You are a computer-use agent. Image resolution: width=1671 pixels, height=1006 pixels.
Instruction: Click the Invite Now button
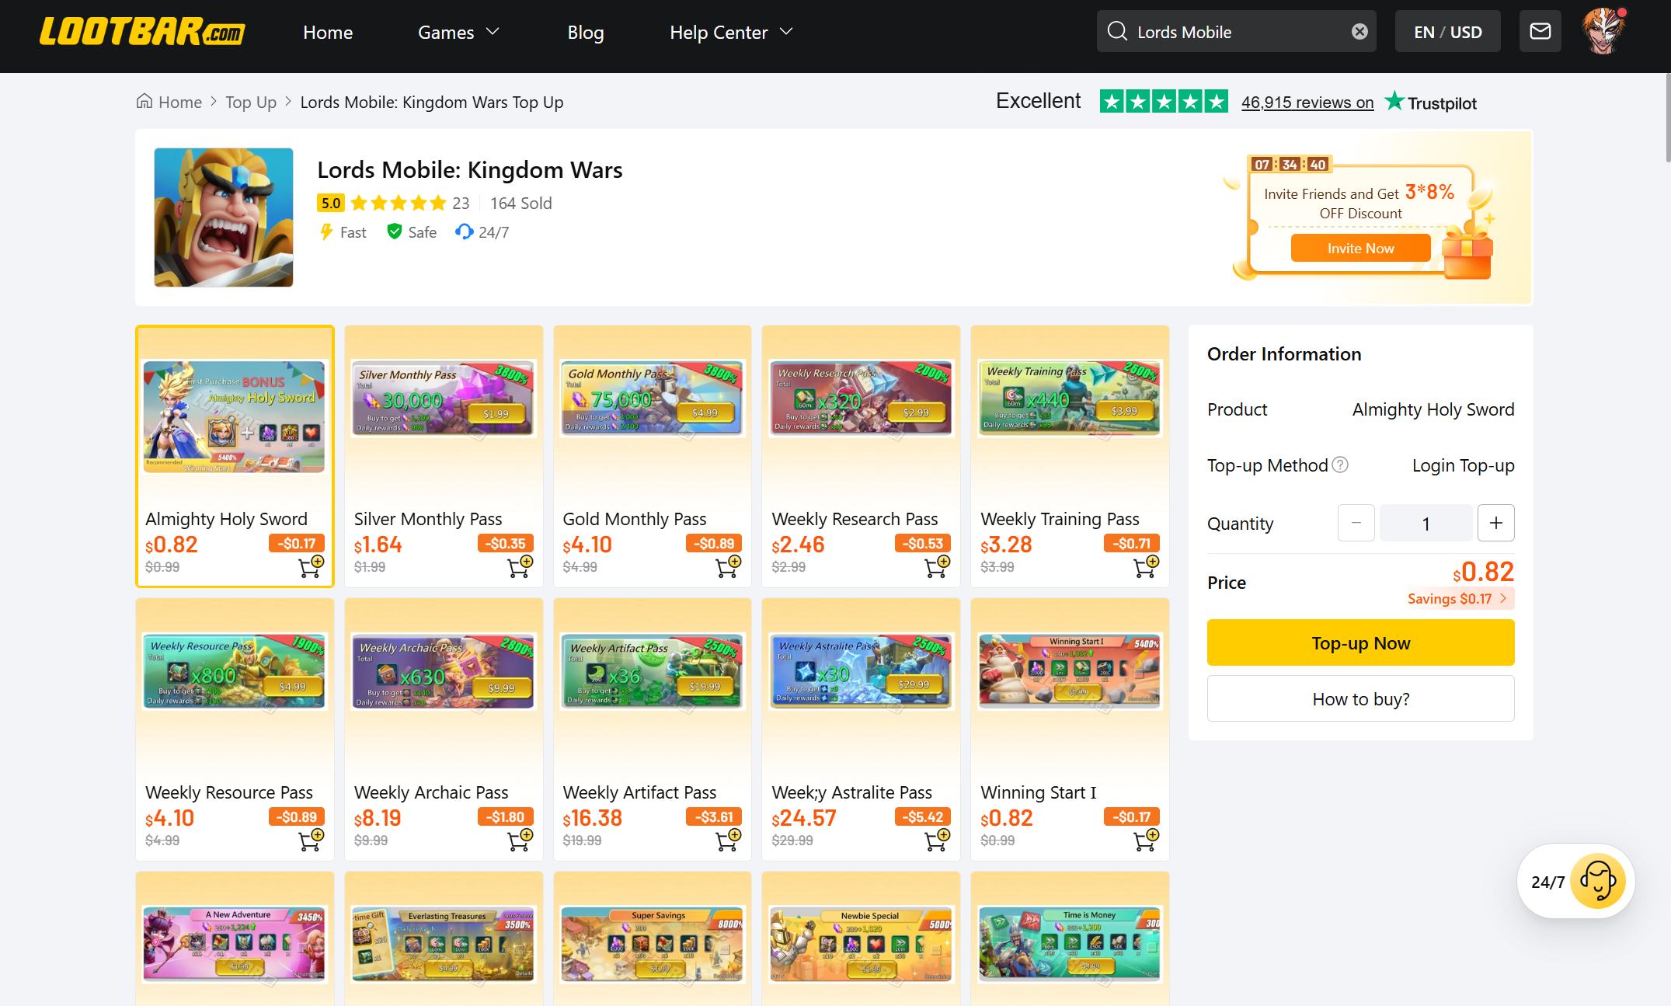1361,248
